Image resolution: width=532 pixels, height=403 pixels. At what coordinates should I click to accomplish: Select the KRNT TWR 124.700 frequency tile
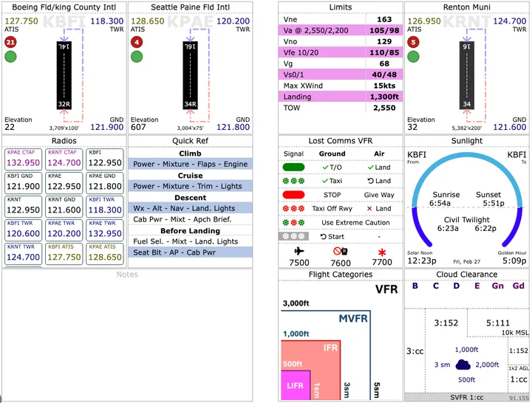(22, 253)
